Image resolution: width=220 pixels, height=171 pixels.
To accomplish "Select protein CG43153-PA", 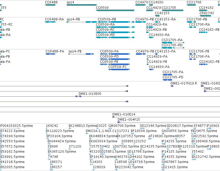I will [x=156, y=54].
